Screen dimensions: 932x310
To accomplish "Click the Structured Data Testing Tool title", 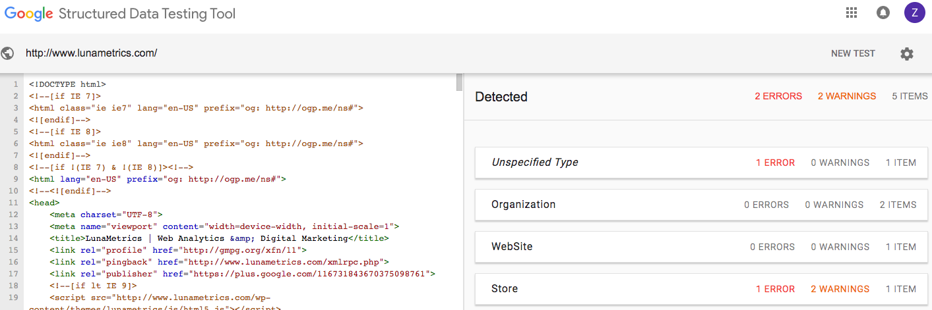I will [147, 13].
